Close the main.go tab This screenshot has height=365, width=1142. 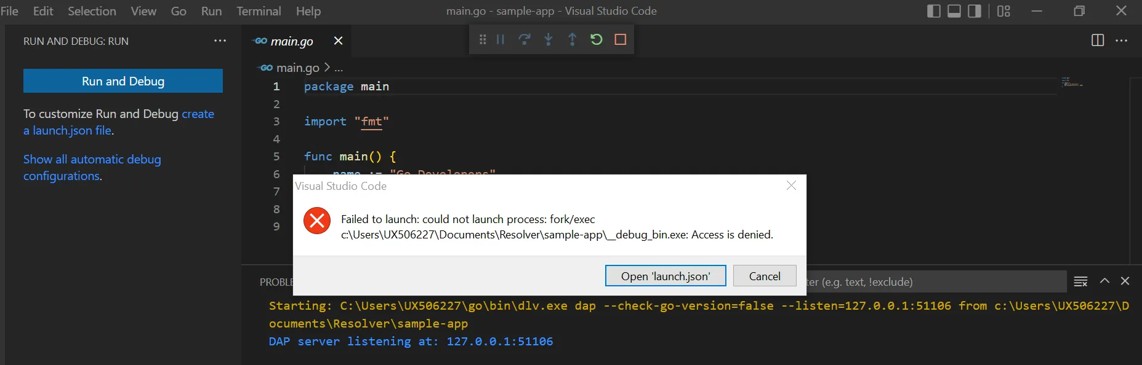coord(338,41)
